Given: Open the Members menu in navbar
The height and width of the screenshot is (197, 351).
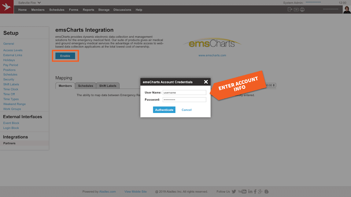Looking at the screenshot, I should click(x=38, y=10).
